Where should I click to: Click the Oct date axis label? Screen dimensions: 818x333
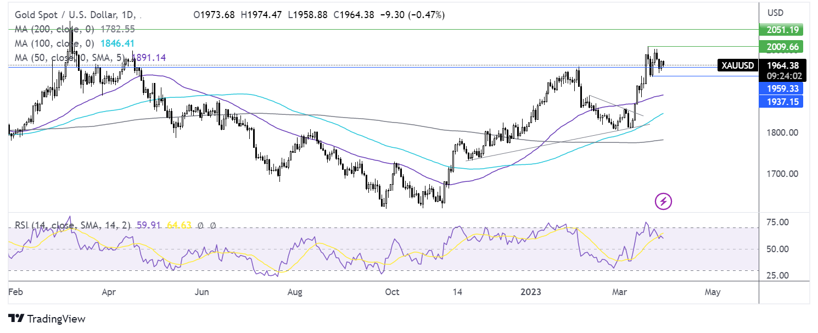coord(392,292)
